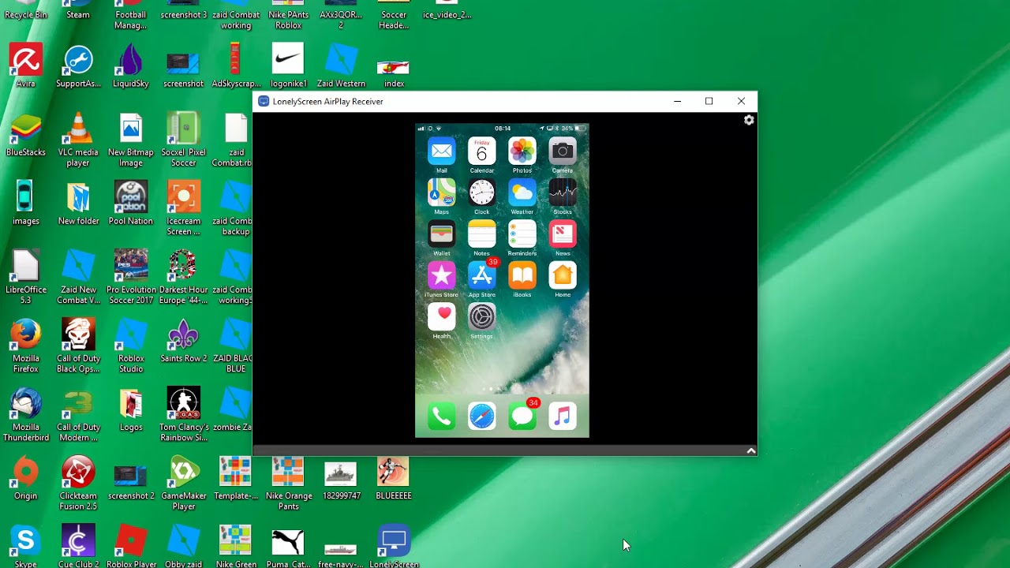
Task: Open the Health app icon
Action: [442, 317]
